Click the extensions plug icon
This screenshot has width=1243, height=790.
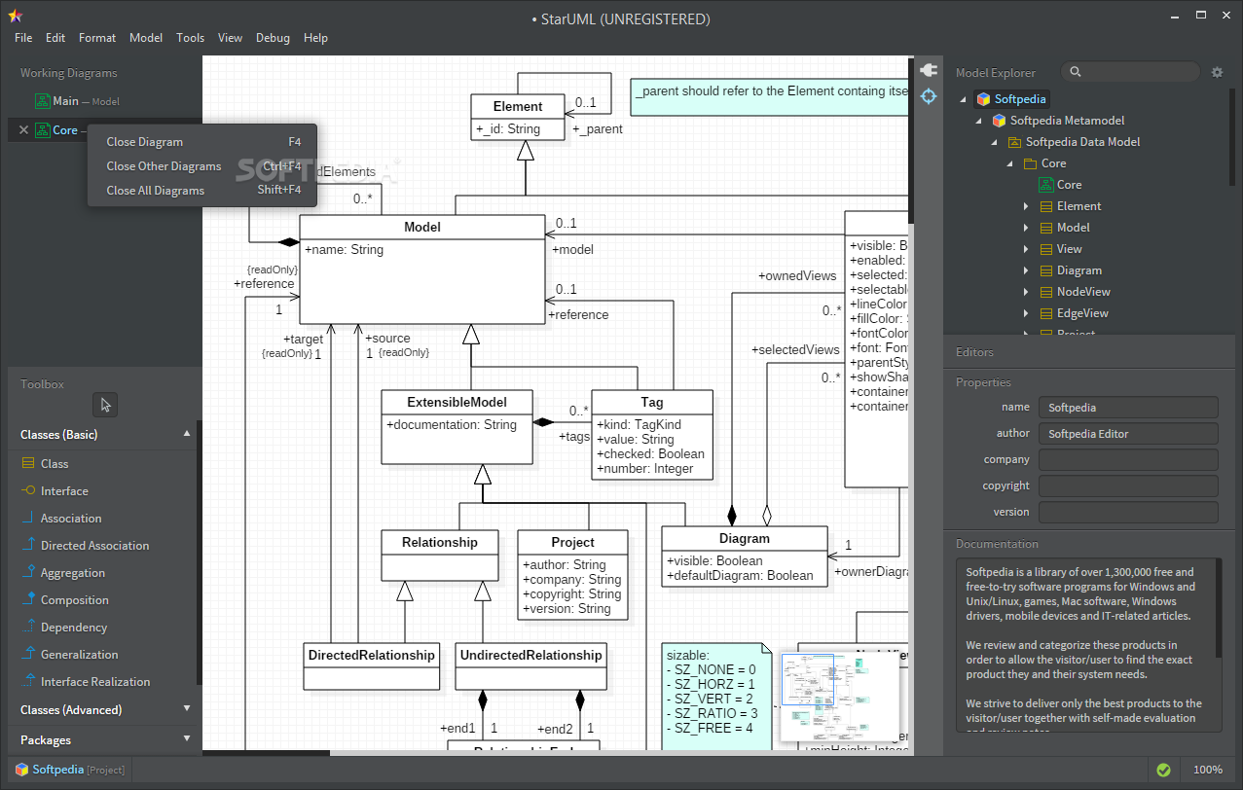pos(928,69)
